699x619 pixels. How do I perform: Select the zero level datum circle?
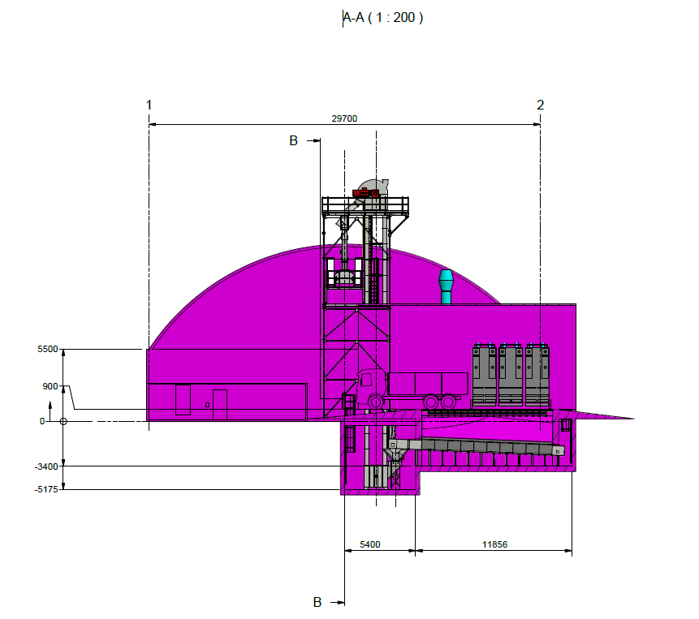tap(63, 421)
